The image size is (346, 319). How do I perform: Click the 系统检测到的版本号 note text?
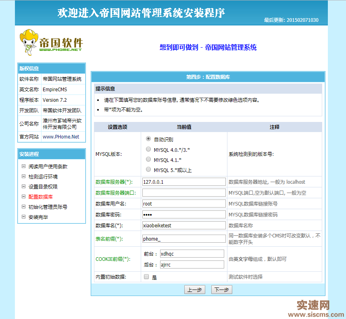tap(251, 154)
